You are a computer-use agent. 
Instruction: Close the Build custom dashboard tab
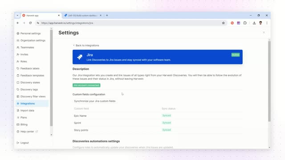pos(101,16)
